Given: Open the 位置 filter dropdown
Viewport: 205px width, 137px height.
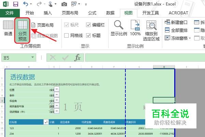Looking at the screenshot, I should coord(57,89).
